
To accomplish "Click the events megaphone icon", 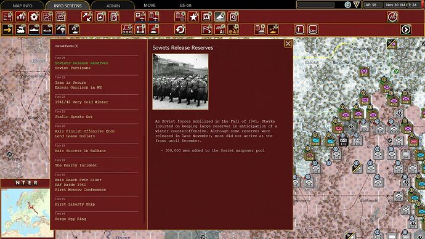I will tap(220, 17).
